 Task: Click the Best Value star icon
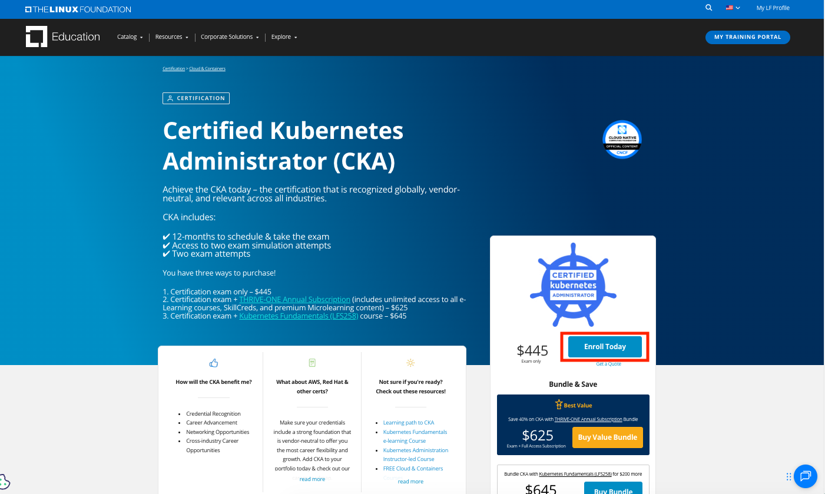point(559,405)
